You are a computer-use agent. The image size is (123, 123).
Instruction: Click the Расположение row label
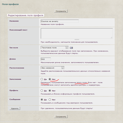coord(17,68)
